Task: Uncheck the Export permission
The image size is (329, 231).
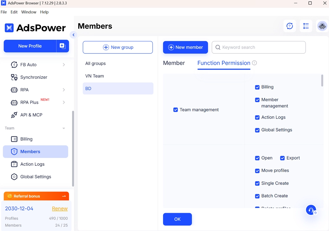Action: tap(282, 158)
